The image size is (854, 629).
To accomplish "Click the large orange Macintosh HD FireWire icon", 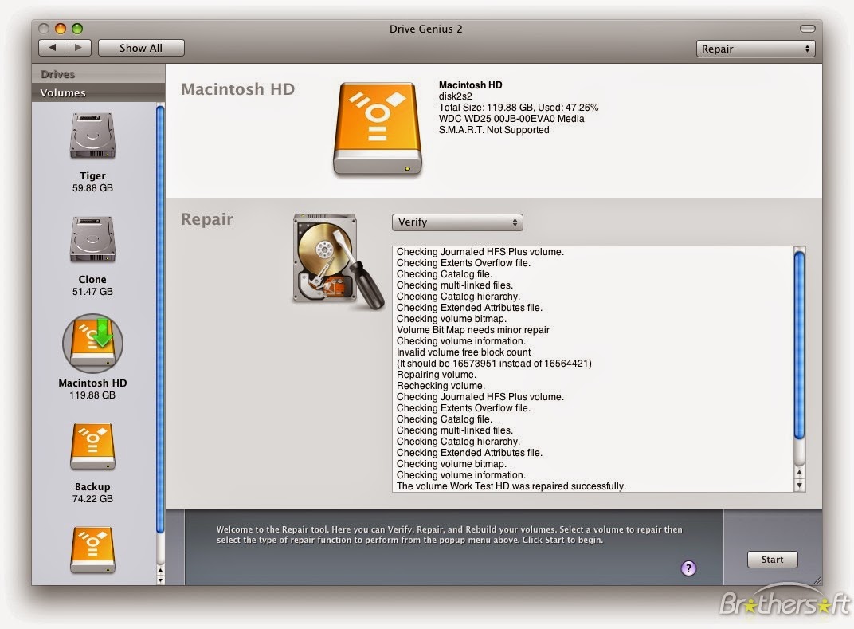I will coord(378,128).
